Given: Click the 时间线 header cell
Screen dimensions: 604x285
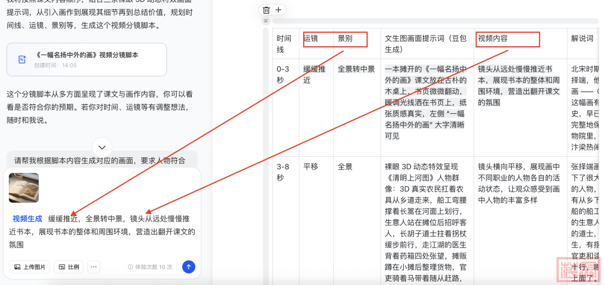Looking at the screenshot, I should tap(284, 44).
